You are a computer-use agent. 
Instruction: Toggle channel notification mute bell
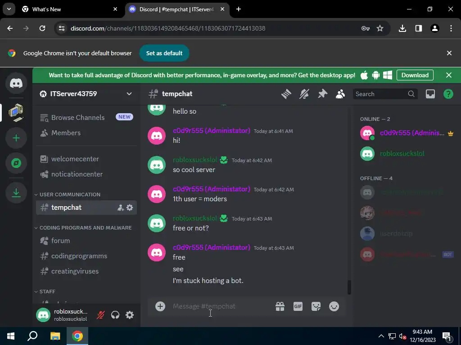(x=304, y=94)
